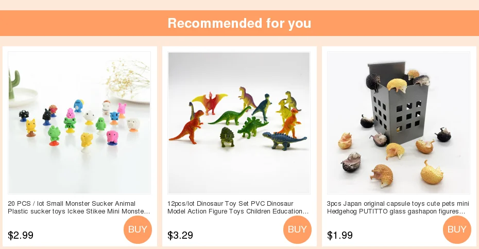Open the monster sucker toys product photo
This screenshot has width=479, height=249.
tap(79, 122)
